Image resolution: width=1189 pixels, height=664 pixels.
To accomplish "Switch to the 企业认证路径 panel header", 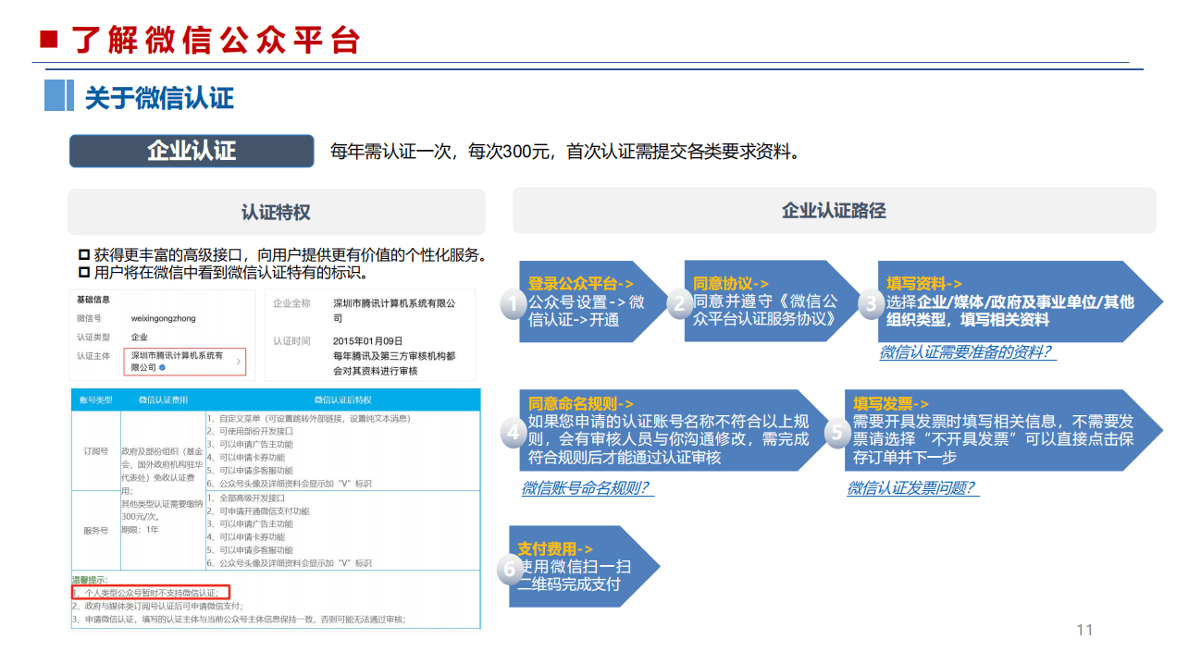I will pyautogui.click(x=835, y=211).
